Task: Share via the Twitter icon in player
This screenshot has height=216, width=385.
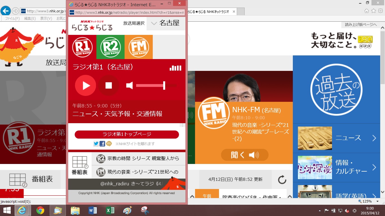Action: 96,144
